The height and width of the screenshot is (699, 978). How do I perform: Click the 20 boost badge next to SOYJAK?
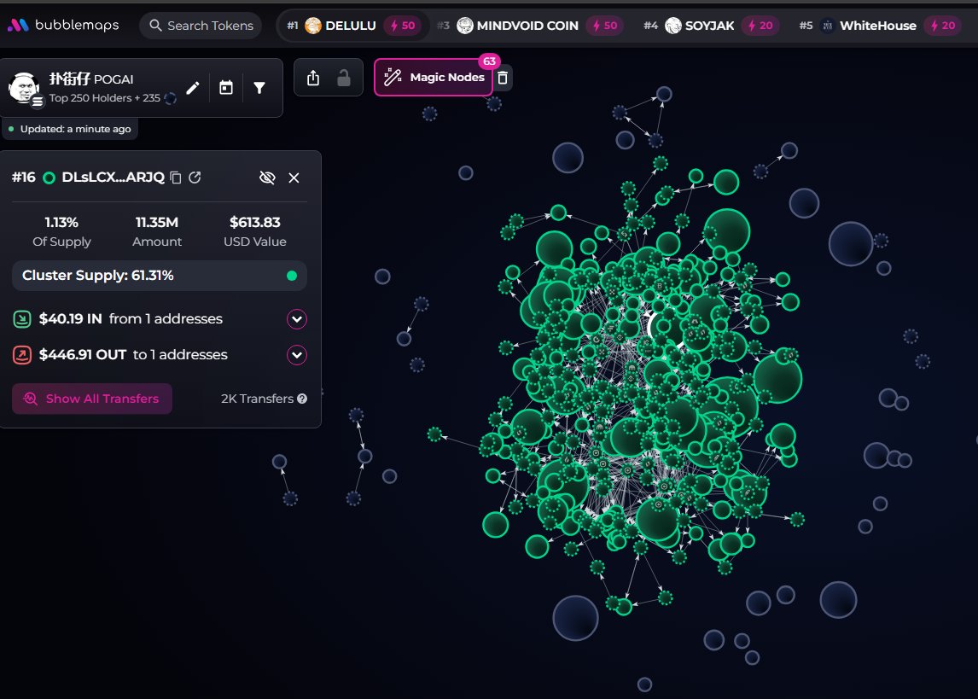coord(760,26)
